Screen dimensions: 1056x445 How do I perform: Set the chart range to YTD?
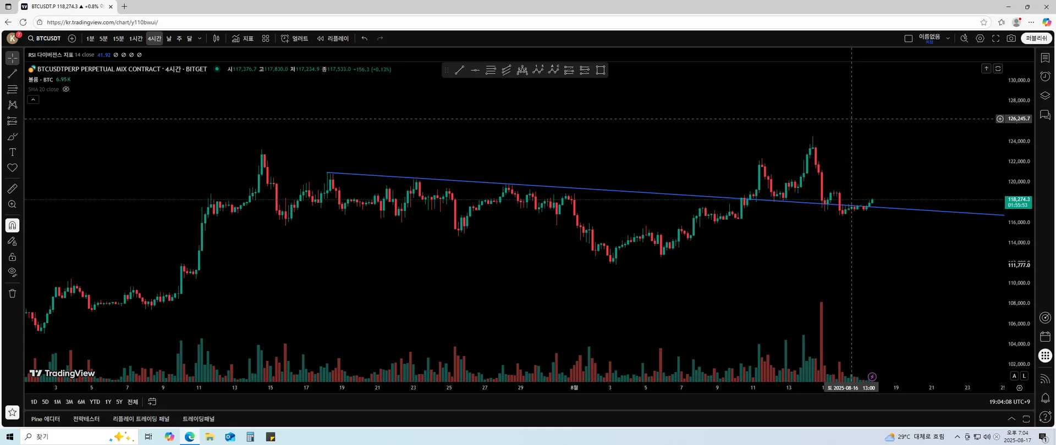tap(95, 402)
